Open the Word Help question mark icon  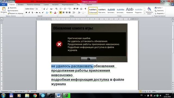coord(173,5)
